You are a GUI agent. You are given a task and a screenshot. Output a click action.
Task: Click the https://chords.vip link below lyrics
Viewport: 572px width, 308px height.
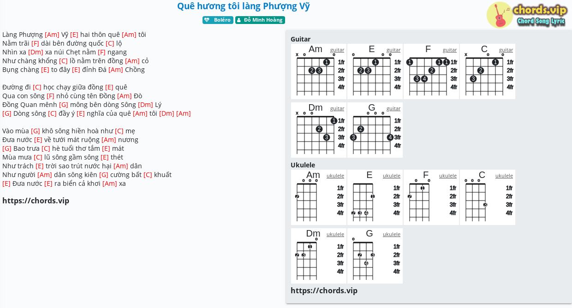pos(36,201)
